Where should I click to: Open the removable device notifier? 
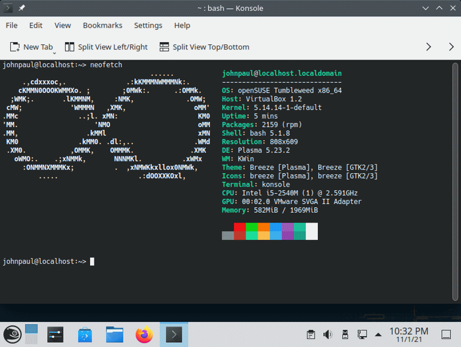coord(345,335)
